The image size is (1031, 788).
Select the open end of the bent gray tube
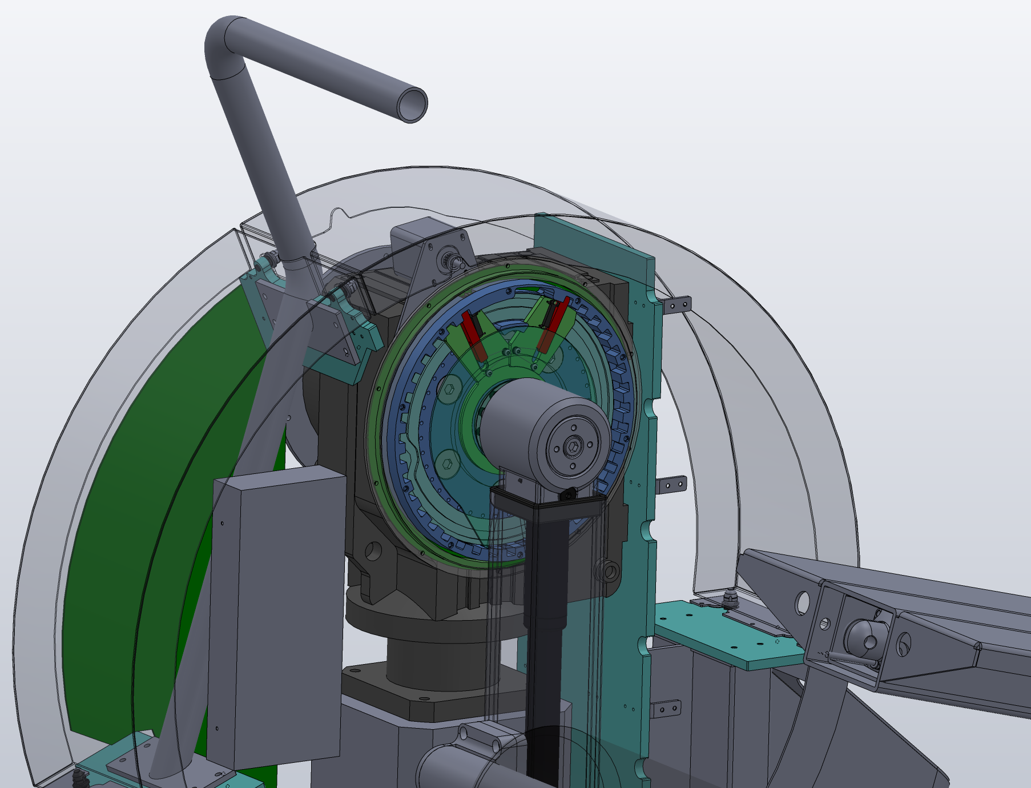pyautogui.click(x=411, y=104)
